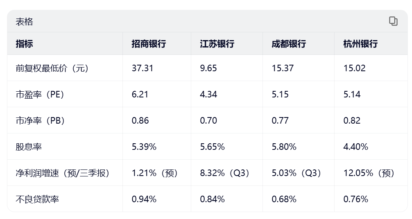Click the 37.31 price cell
Viewport: 412px width, 219px height.
(143, 68)
